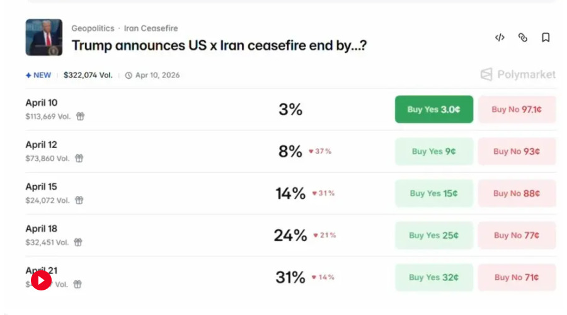Select the April 15 outcome row
The width and height of the screenshot is (567, 315).
click(x=290, y=193)
